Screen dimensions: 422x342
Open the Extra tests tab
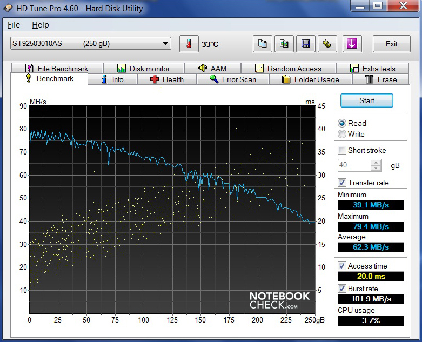tap(372, 69)
